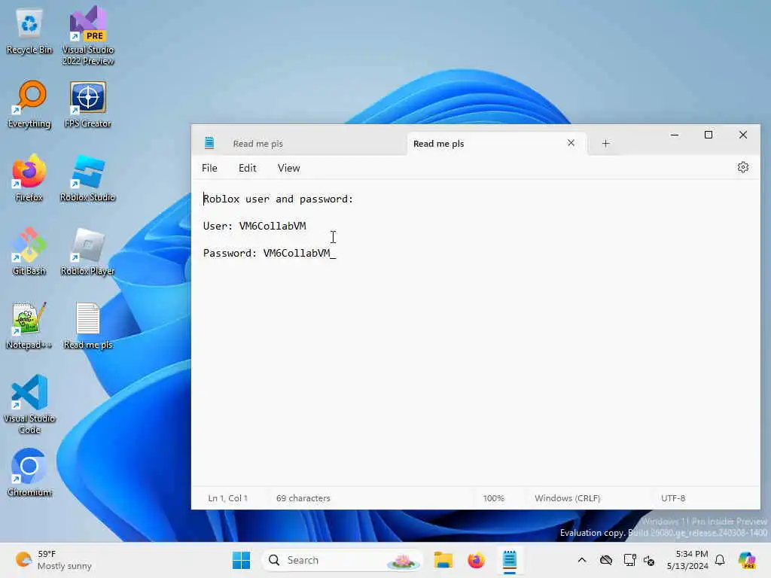Minimize the Notepad window
The image size is (771, 578).
[x=675, y=135]
